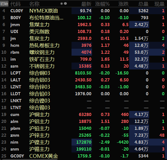Click the 初始 button in header
The height and width of the screenshot is (160, 167).
click(x=4, y=4)
